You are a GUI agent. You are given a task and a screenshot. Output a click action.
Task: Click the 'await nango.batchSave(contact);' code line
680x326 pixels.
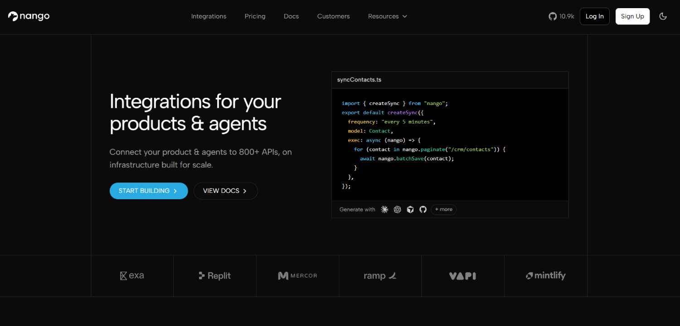pos(407,158)
